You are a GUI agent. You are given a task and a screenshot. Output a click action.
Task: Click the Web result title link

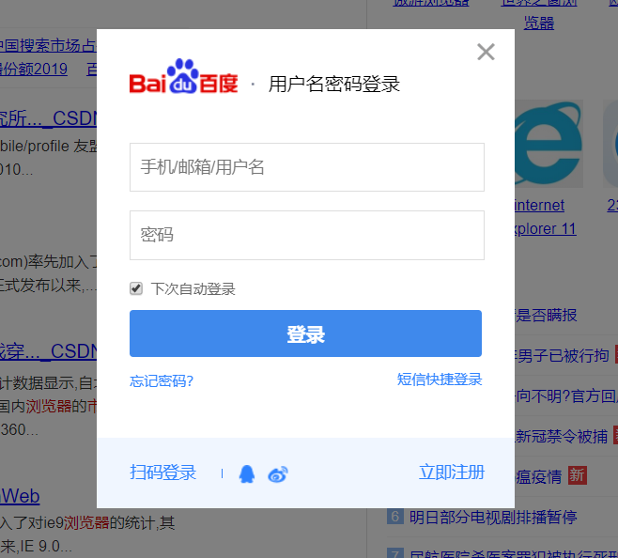(20, 496)
